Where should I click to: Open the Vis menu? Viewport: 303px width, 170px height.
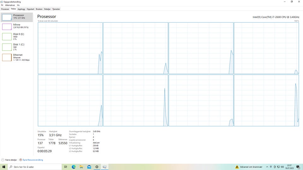coord(18,5)
